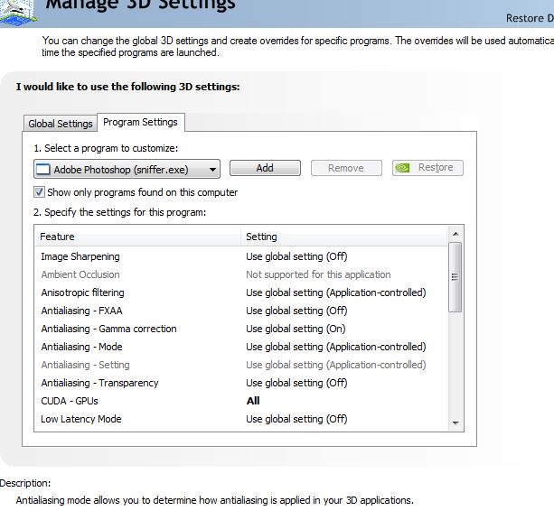Open the Antialiasing - Transparency setting value
The height and width of the screenshot is (520, 554).
point(296,383)
